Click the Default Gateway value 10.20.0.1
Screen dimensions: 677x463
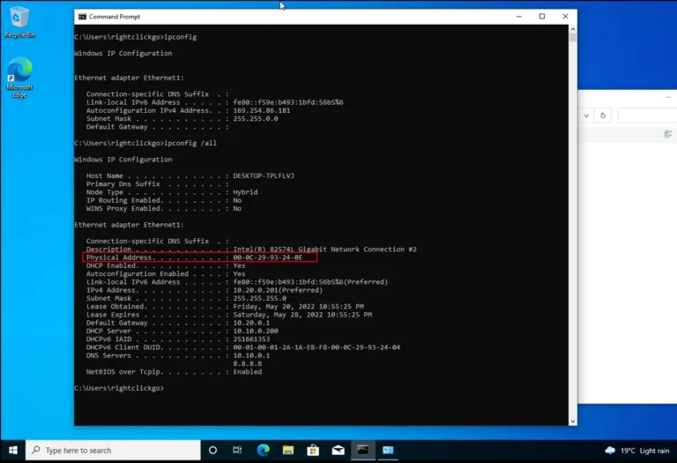pos(251,323)
